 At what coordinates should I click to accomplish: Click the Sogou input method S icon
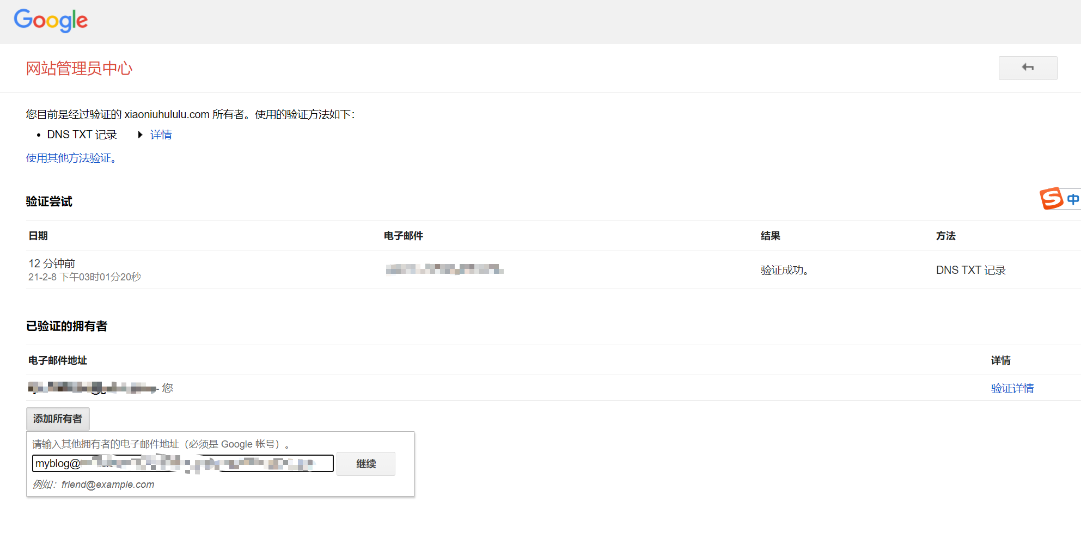[x=1052, y=199]
